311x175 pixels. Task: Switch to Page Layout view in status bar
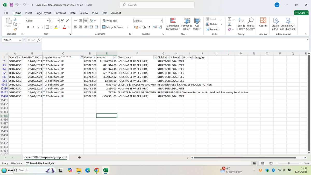point(263,163)
